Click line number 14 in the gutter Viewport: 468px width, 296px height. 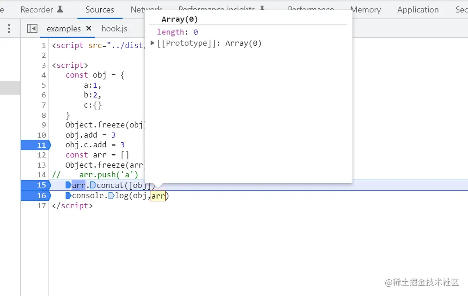pyautogui.click(x=42, y=175)
